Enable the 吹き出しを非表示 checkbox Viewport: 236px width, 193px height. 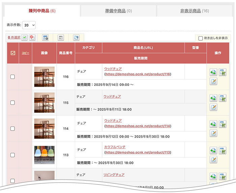coord(201,38)
